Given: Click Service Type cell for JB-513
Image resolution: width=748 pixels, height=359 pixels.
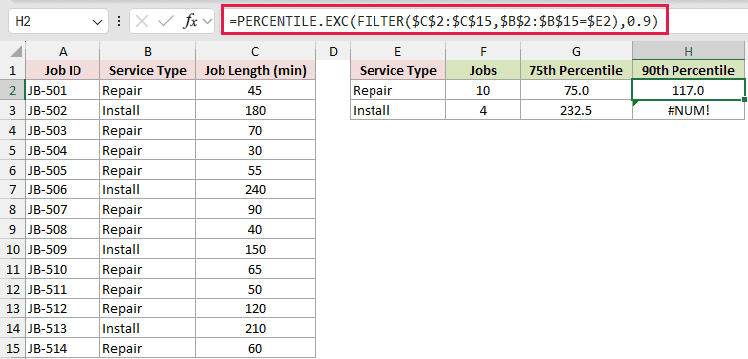Looking at the screenshot, I should tap(147, 328).
